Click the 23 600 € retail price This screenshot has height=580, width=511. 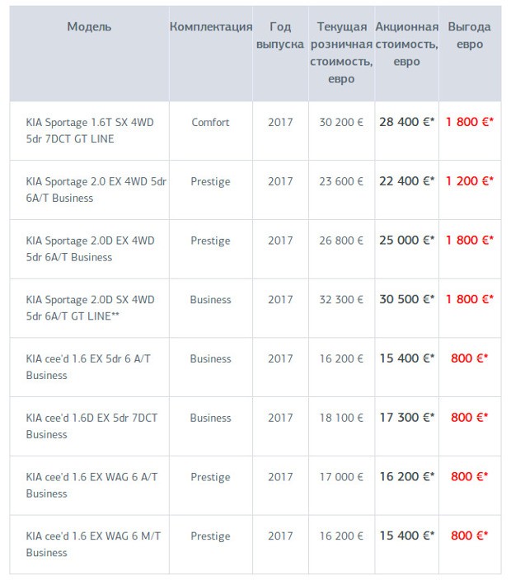(x=341, y=182)
